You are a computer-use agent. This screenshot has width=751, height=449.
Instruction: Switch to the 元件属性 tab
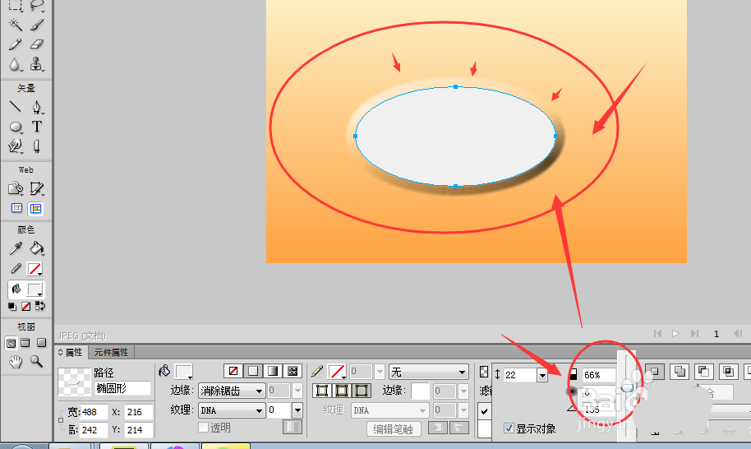tap(111, 352)
